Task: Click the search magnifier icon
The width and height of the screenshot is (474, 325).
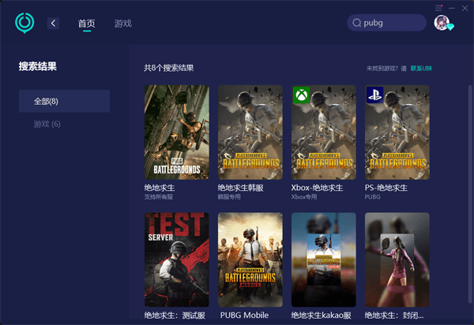Action: pos(357,23)
